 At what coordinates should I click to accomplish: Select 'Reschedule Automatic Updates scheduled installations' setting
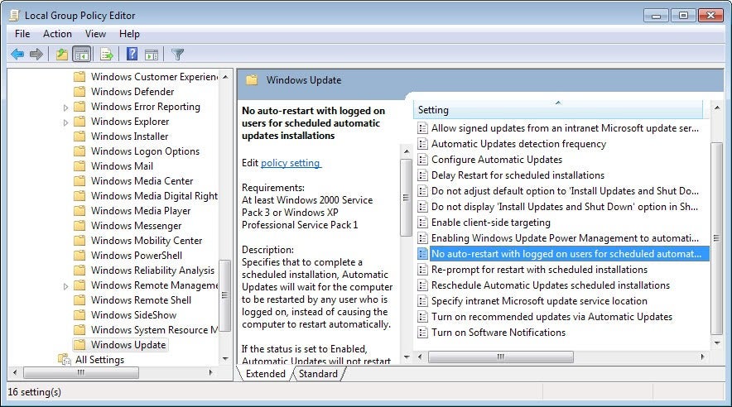click(551, 285)
